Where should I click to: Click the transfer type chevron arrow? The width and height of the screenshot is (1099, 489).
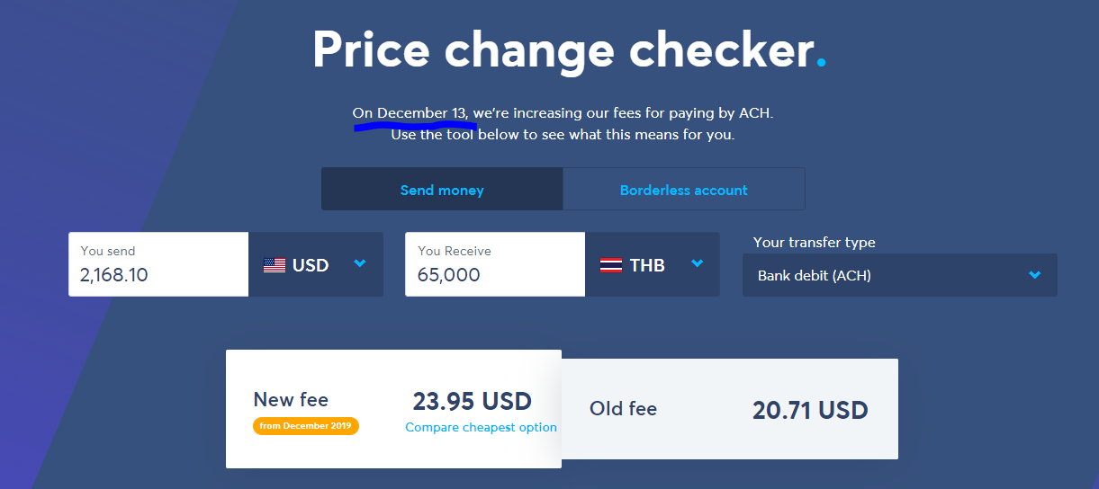1035,275
